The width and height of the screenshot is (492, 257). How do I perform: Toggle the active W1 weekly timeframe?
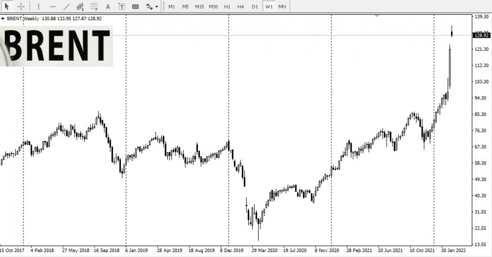pyautogui.click(x=269, y=6)
